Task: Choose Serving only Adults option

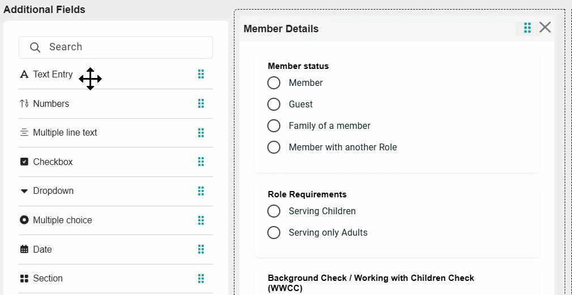Action: (274, 233)
